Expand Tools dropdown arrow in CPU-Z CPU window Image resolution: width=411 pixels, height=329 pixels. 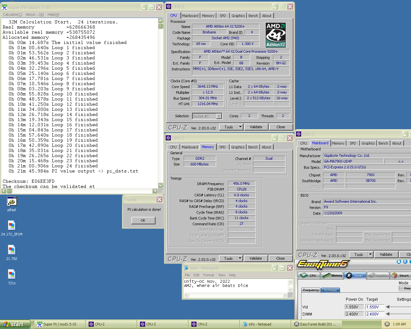[x=240, y=127]
